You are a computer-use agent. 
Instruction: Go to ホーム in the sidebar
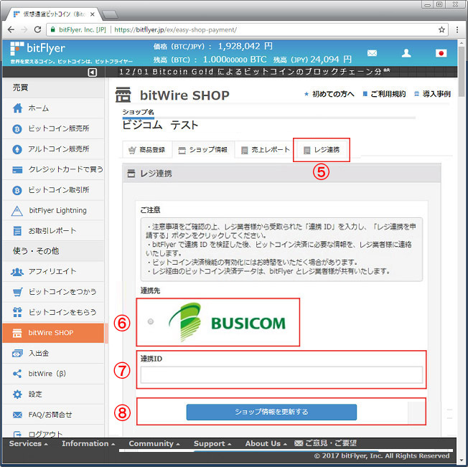53,108
